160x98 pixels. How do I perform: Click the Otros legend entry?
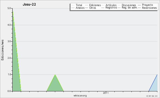click(x=90, y=8)
